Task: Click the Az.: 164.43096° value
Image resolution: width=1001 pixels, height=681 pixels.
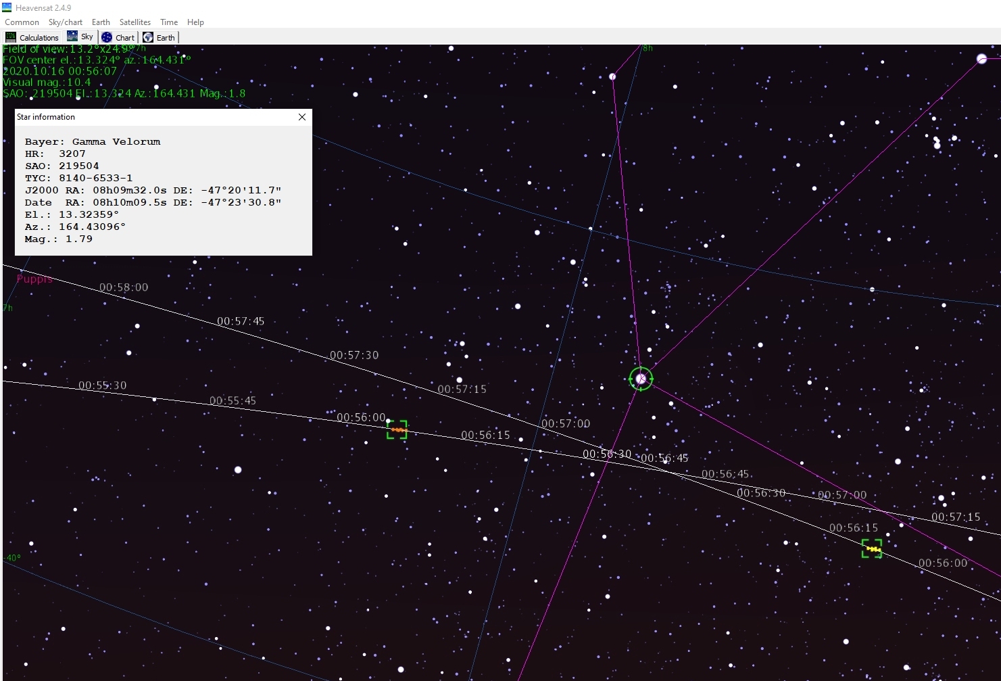Action: click(x=76, y=227)
